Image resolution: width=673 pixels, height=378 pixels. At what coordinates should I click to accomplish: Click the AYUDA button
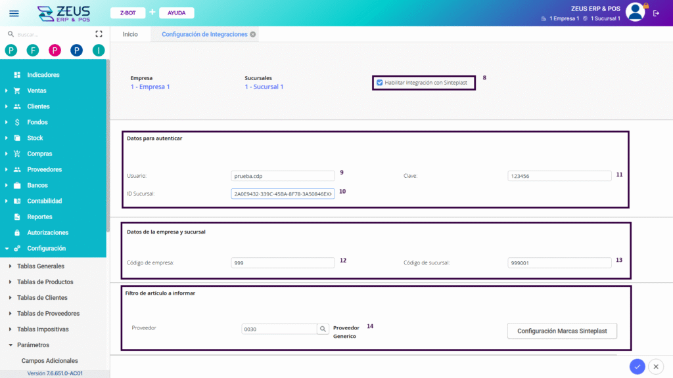coord(176,13)
